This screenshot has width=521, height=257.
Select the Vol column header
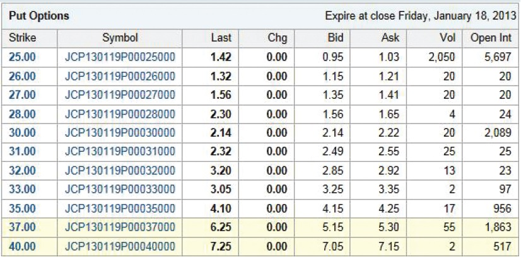tap(447, 38)
